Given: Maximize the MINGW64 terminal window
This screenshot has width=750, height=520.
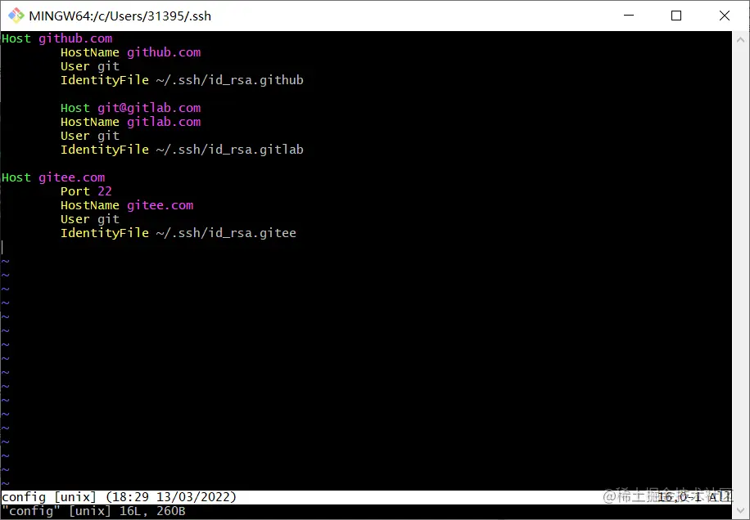Looking at the screenshot, I should click(676, 16).
